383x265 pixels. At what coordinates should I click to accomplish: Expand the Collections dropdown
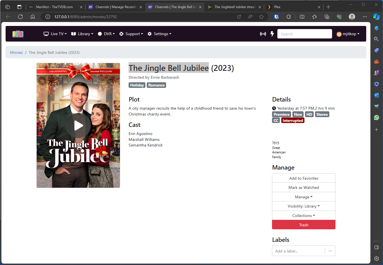coord(304,216)
